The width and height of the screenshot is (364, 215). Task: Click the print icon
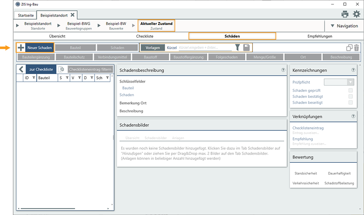[x=345, y=14]
